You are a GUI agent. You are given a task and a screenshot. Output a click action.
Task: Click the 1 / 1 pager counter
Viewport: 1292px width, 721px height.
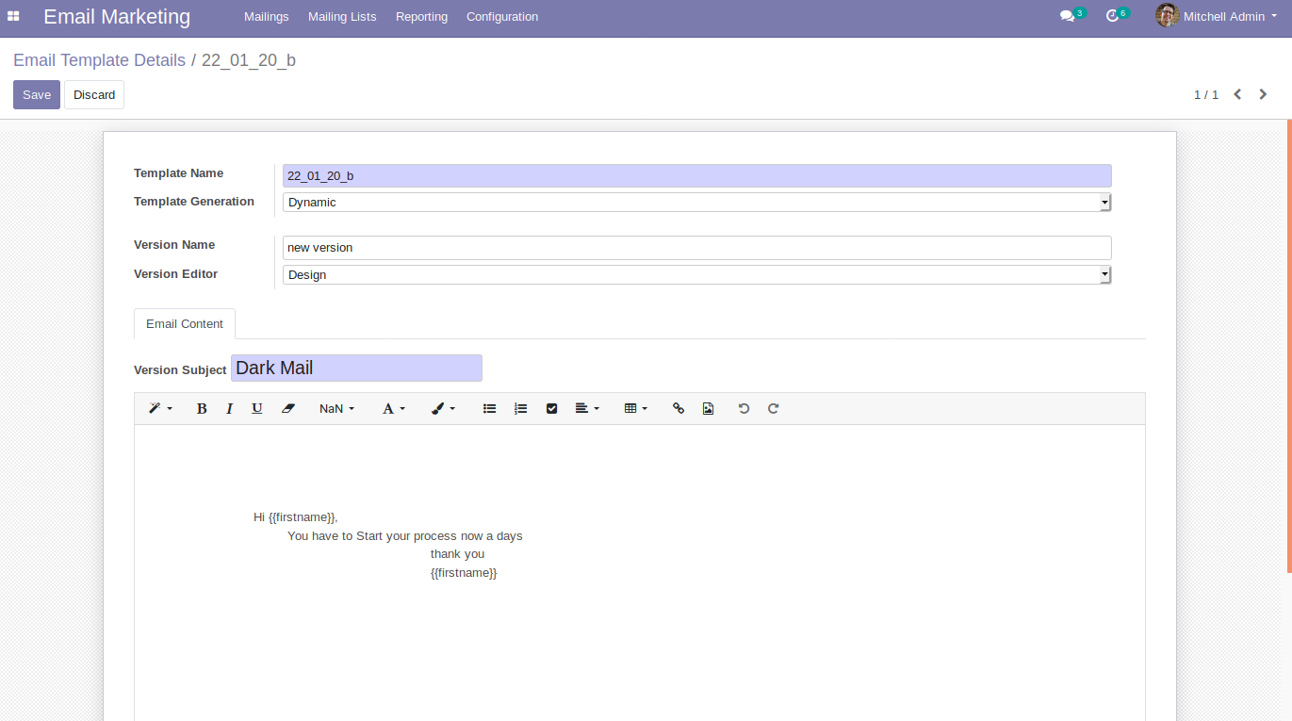(1206, 94)
